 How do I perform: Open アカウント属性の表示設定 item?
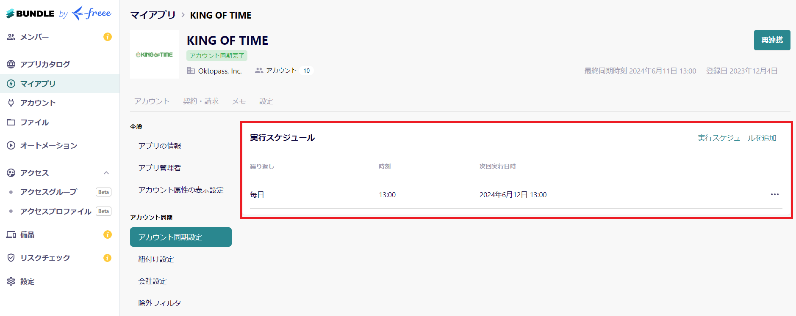pyautogui.click(x=181, y=190)
